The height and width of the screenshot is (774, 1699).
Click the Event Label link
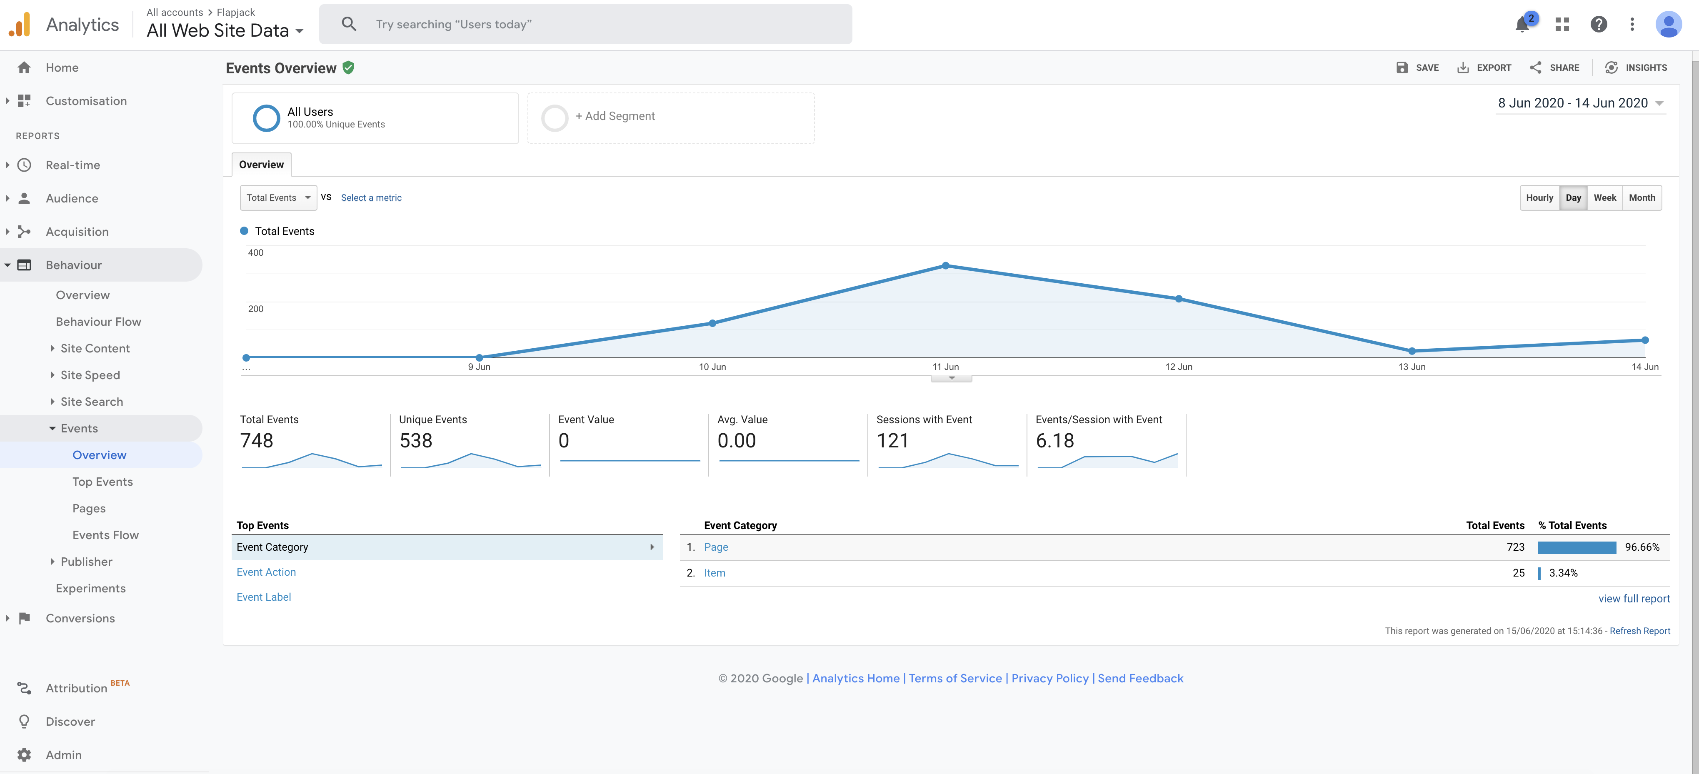pos(263,597)
